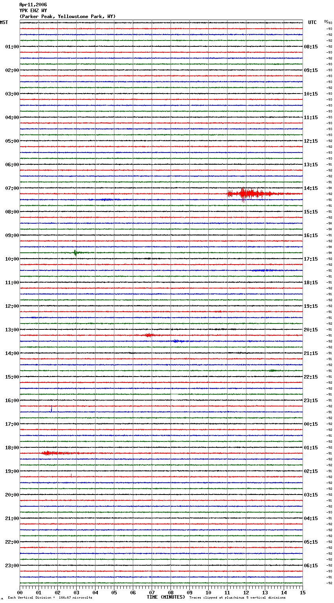
Task: Click the "UTC" time zone label
Action: click(312, 22)
